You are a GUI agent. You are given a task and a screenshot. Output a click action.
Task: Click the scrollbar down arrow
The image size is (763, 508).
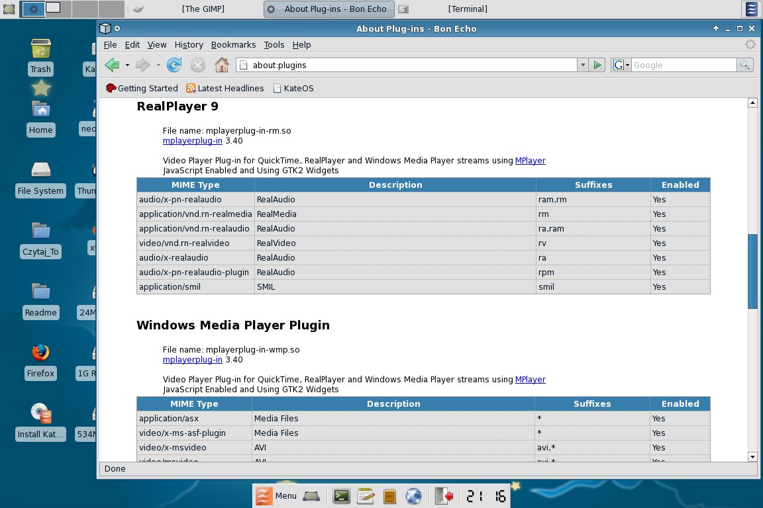tap(752, 456)
